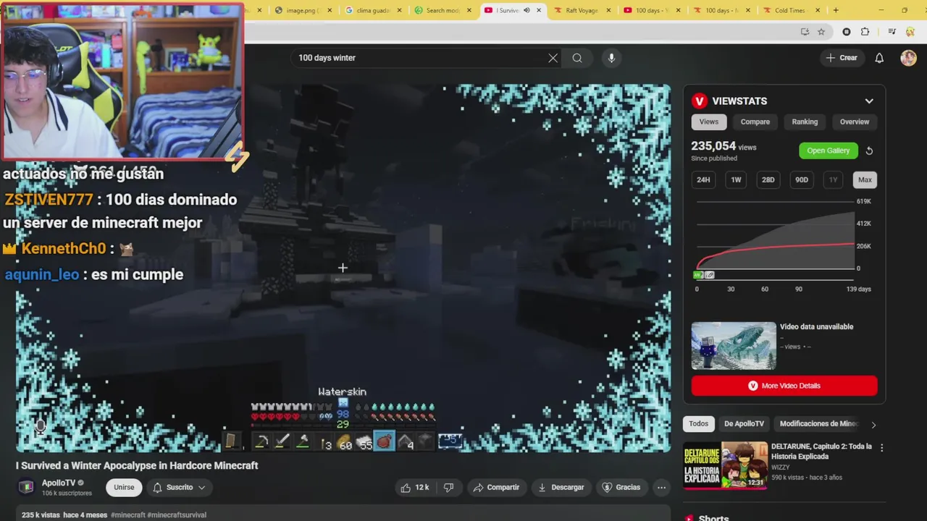
Task: Click the browser profile avatar
Action: pos(910,32)
